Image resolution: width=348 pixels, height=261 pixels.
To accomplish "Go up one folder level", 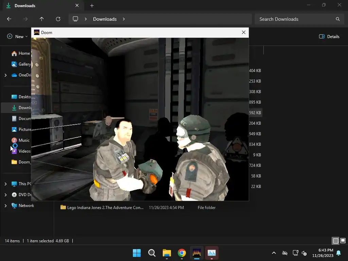I will click(x=42, y=19).
